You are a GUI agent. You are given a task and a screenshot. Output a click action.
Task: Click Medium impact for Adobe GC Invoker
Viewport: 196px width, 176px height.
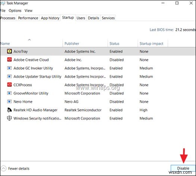click(x=146, y=68)
